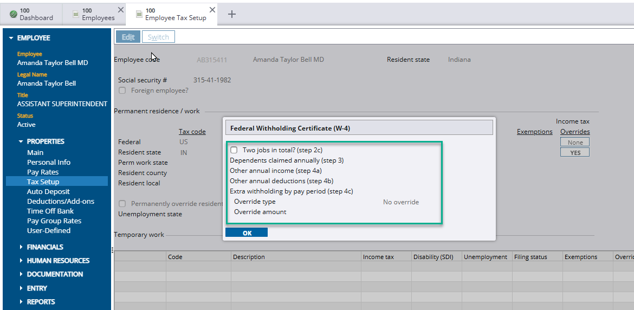Click the Employees tab document icon
The width and height of the screenshot is (634, 310).
76,14
